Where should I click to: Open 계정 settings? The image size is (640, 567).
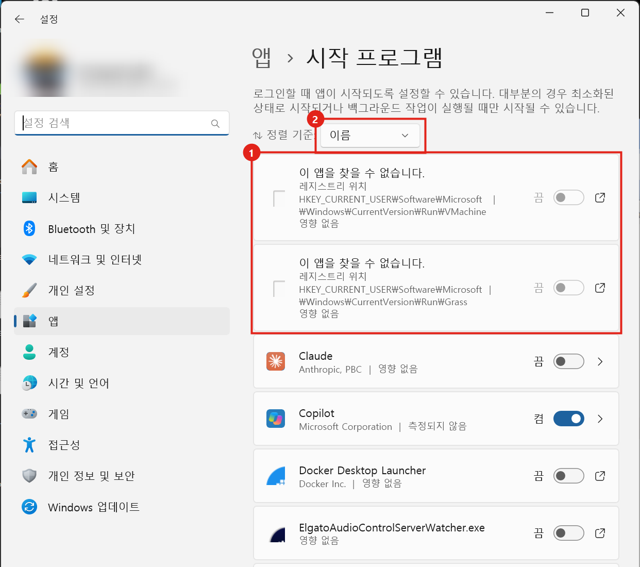click(x=122, y=352)
